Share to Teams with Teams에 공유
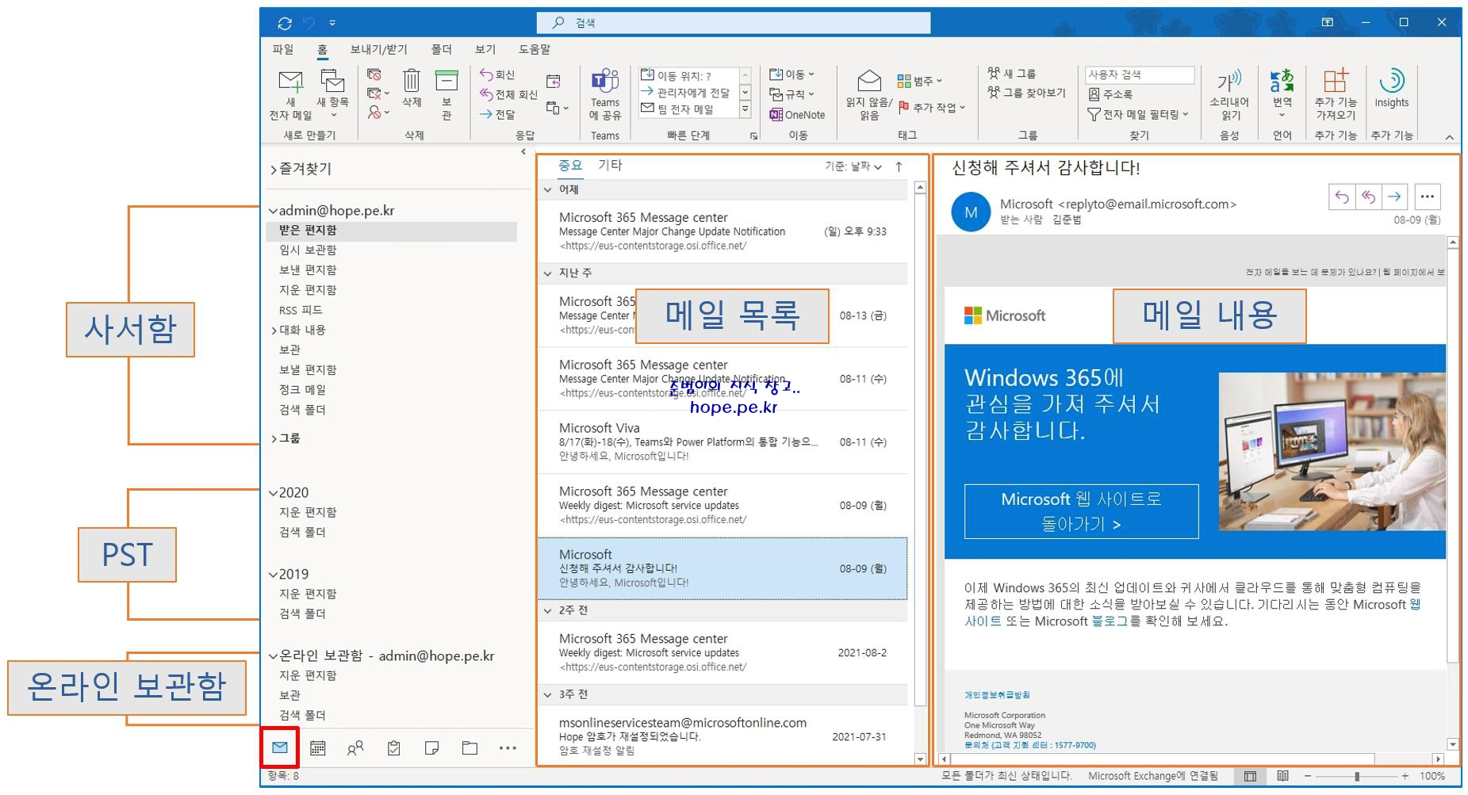This screenshot has height=795, width=1468. click(x=605, y=94)
